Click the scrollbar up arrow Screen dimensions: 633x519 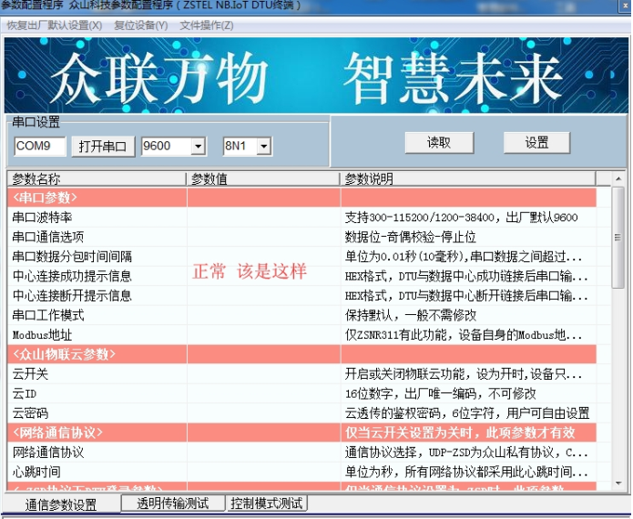click(x=618, y=178)
